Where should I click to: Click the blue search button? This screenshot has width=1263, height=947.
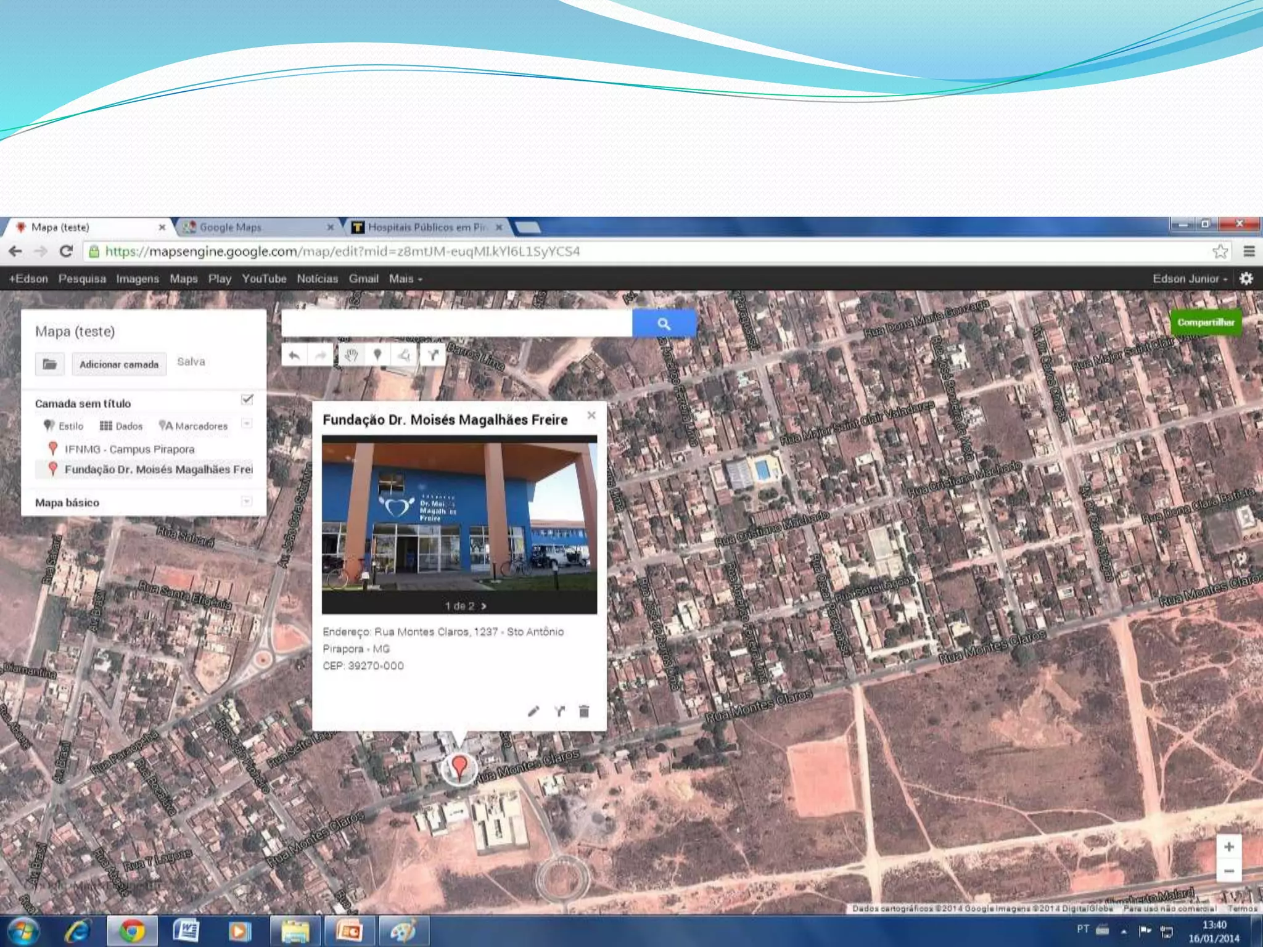point(664,323)
